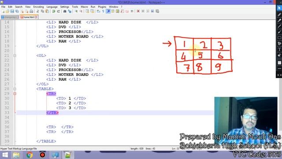Select the cursor pointer annotation tool
Screen dimensions: 282x159
pyautogui.click(x=279, y=8)
